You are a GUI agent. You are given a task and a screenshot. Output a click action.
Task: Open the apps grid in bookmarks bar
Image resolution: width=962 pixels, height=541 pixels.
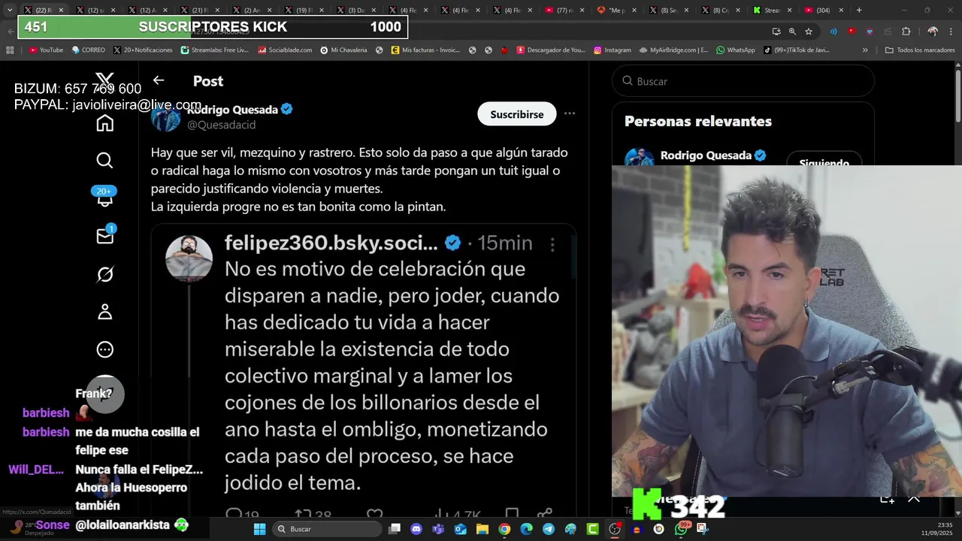[10, 50]
